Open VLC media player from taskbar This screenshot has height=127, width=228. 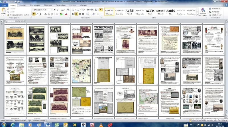pyautogui.click(x=101, y=125)
